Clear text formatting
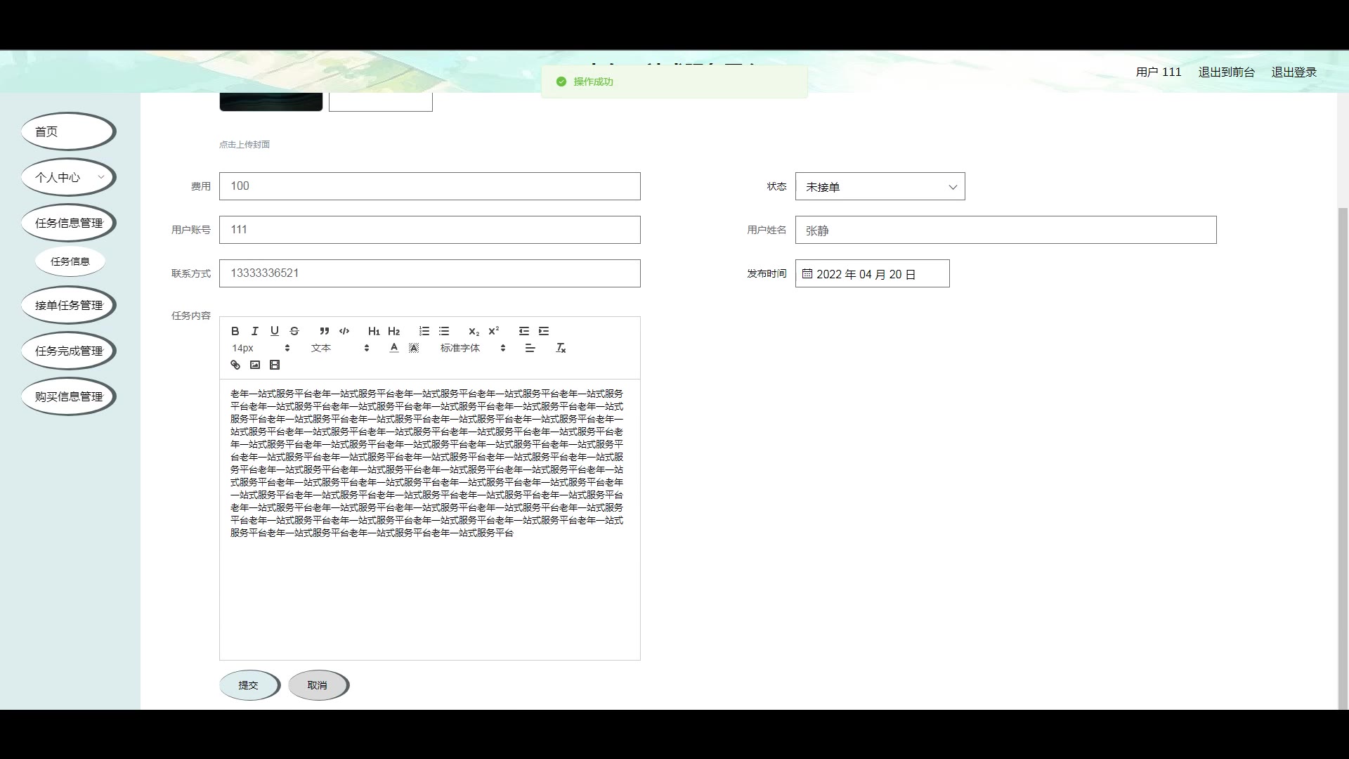This screenshot has height=759, width=1349. pos(561,348)
